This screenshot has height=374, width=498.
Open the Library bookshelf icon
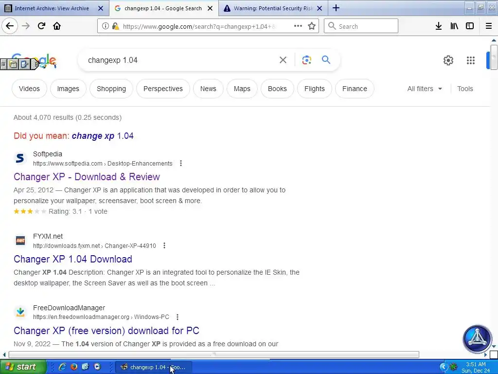pos(454,26)
